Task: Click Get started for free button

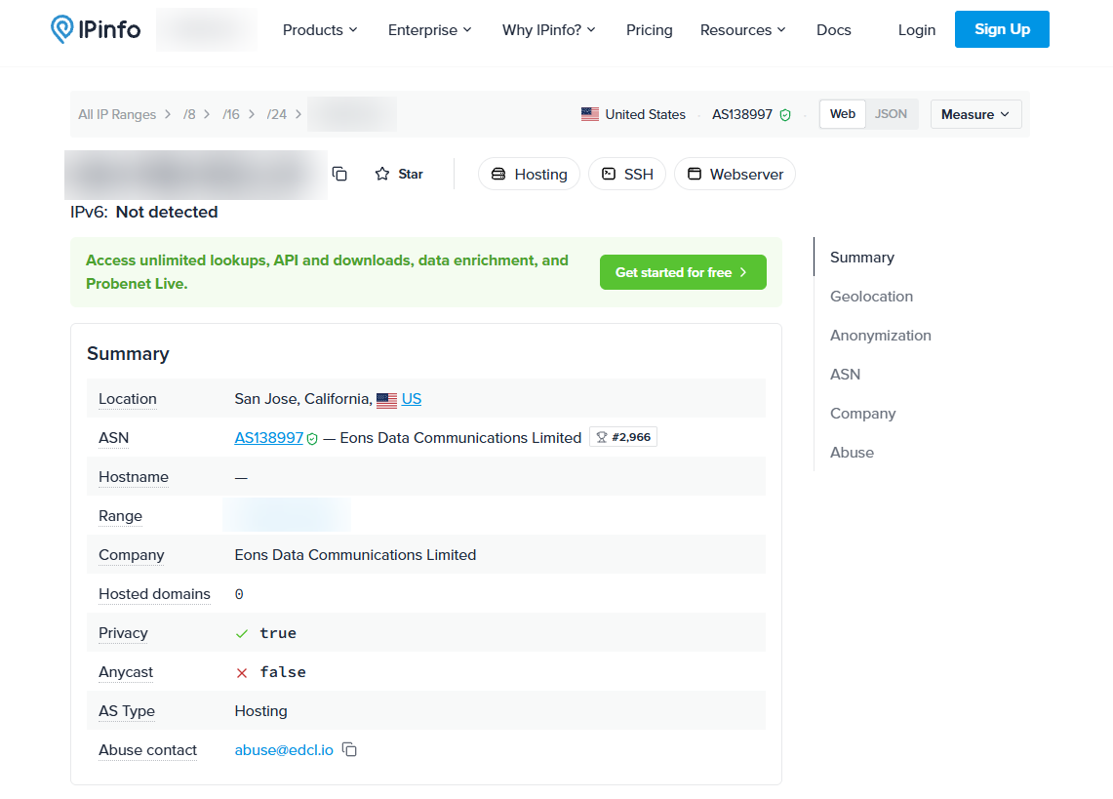Action: pyautogui.click(x=683, y=272)
